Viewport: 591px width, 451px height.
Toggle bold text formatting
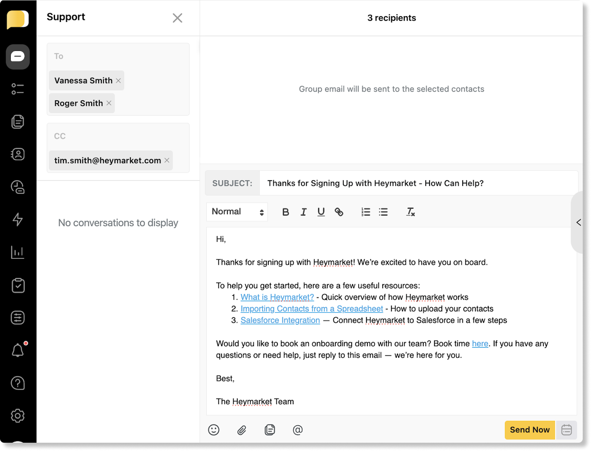[285, 212]
